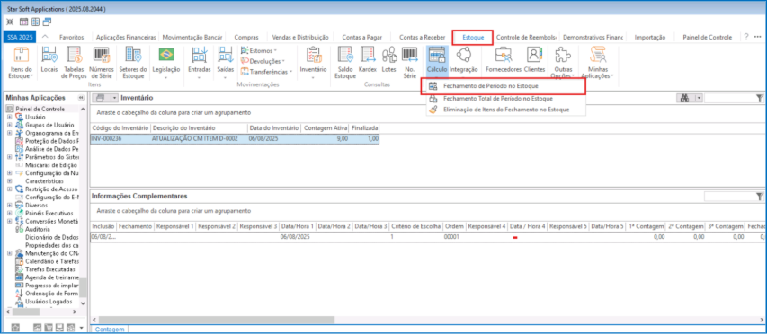The image size is (767, 334).
Task: Click the tree panel vertical scrollbar
Action: (x=83, y=288)
